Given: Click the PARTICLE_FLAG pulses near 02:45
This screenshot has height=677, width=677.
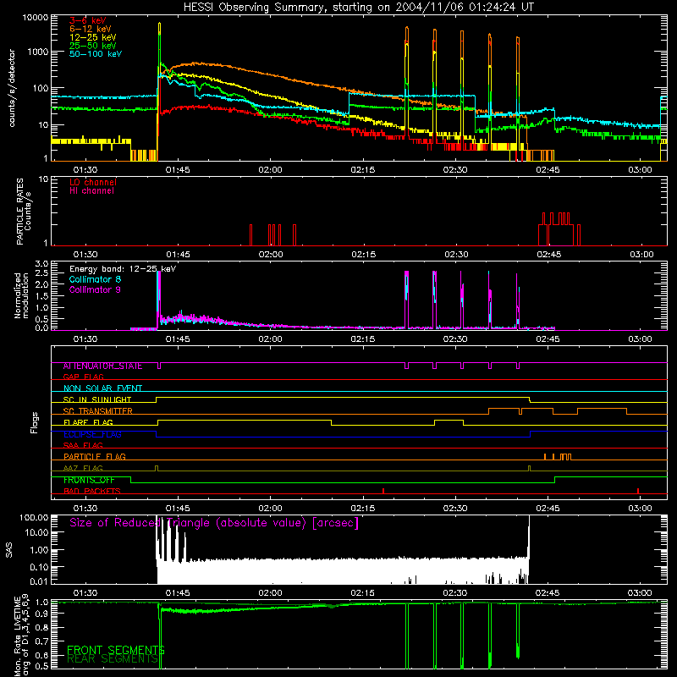Looking at the screenshot, I should point(558,457).
